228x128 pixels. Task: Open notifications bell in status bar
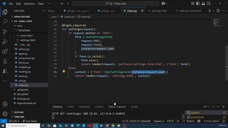224,121
